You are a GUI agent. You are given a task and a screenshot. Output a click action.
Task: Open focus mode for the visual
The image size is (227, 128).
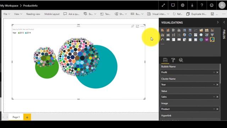pos(137,26)
